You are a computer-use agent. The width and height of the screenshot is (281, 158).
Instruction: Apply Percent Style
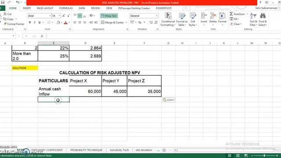pyautogui.click(x=140, y=22)
